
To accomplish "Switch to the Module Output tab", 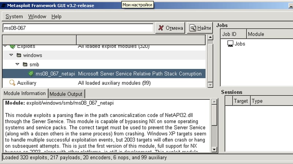I will pos(66,94).
